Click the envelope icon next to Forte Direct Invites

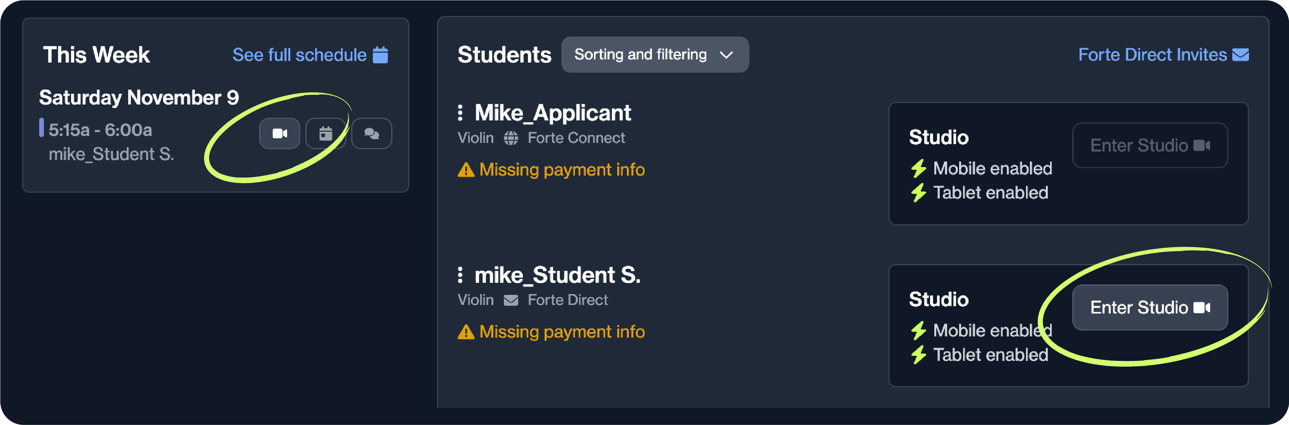click(1240, 54)
